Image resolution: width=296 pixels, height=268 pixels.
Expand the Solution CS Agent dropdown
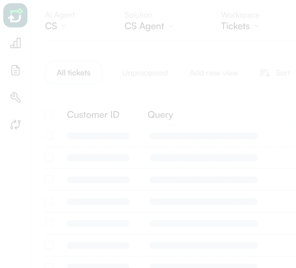[149, 26]
